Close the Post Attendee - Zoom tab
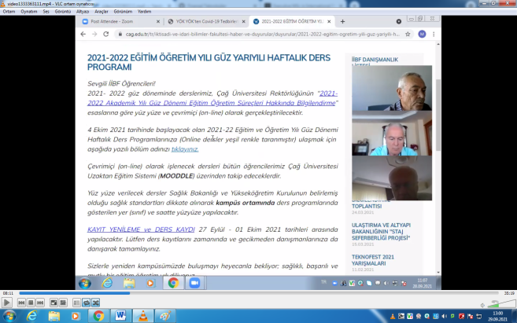Viewport: 517px width, 323px height. pos(158,21)
